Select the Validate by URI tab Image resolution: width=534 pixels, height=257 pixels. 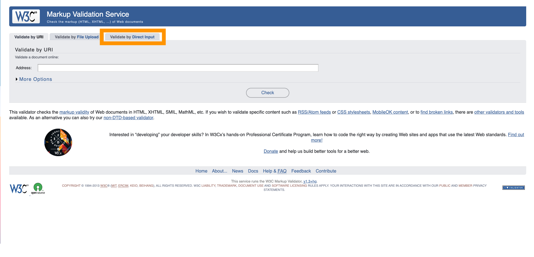29,37
